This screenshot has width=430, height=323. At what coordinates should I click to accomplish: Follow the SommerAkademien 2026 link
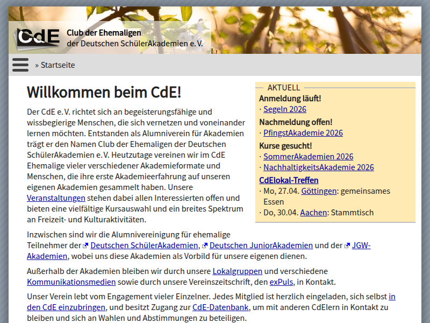(x=308, y=157)
